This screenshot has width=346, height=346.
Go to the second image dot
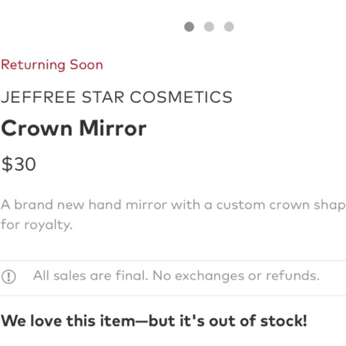tap(209, 27)
